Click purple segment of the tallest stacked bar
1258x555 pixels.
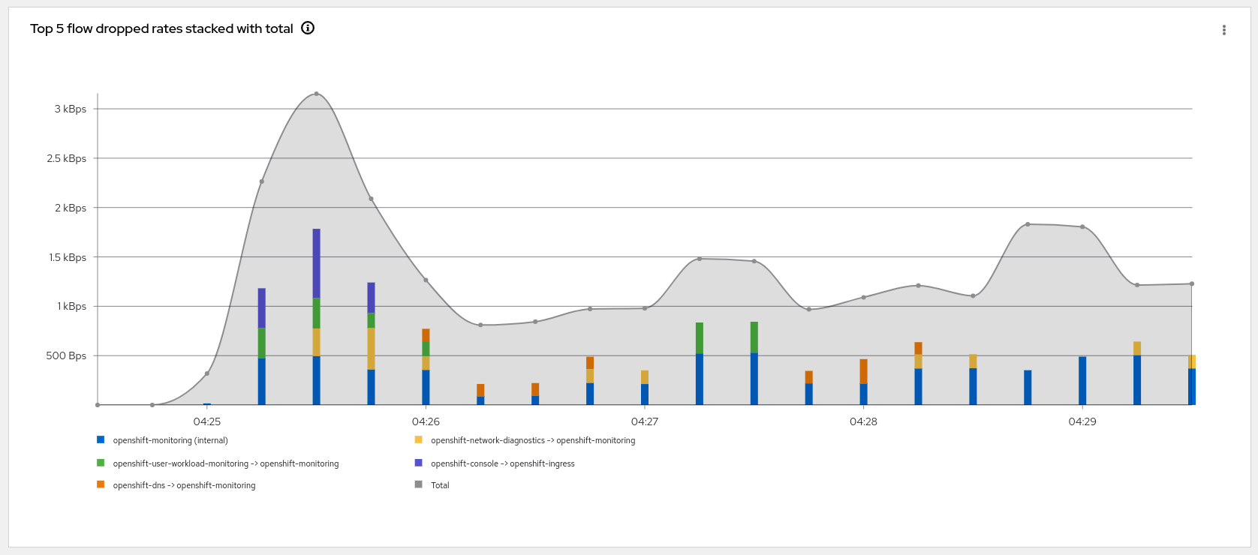tap(316, 262)
